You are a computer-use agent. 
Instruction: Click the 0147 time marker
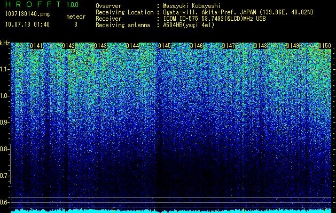pos(229,46)
